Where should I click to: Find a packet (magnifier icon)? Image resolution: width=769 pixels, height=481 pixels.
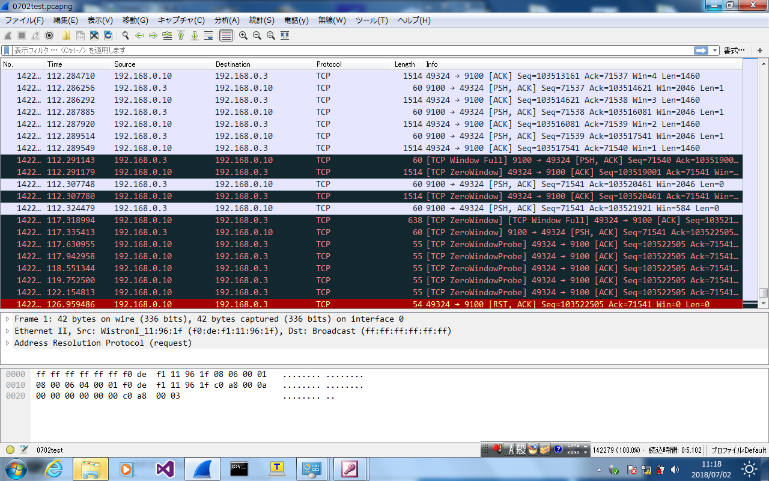(x=125, y=35)
